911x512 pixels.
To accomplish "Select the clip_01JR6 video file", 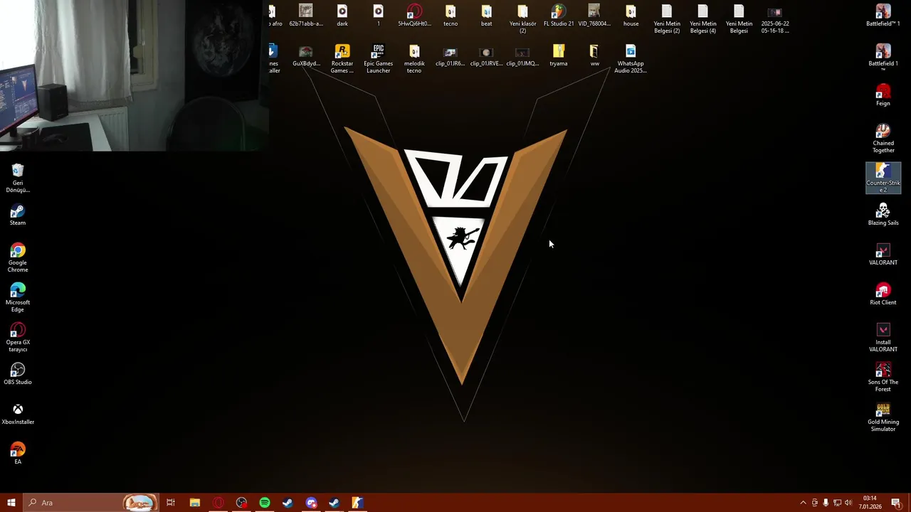I will pos(450,55).
